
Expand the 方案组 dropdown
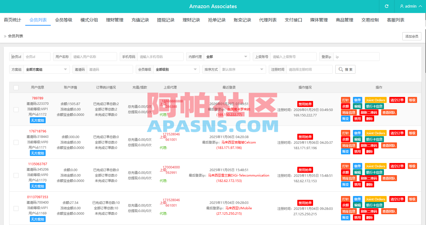pos(46,69)
